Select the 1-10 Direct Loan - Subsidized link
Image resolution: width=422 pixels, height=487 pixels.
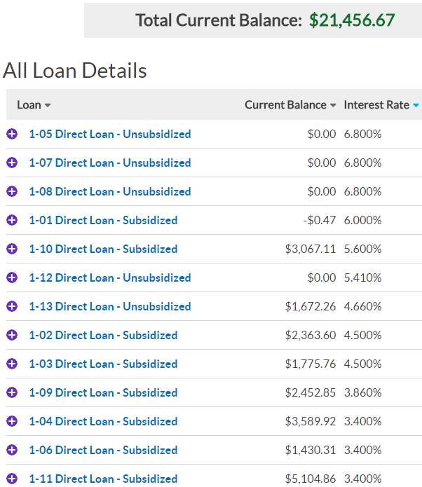click(103, 249)
